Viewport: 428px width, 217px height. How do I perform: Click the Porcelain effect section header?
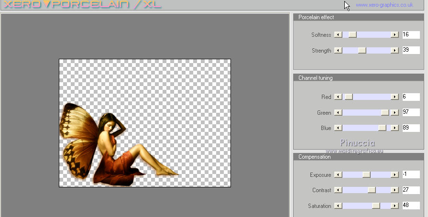pos(358,17)
